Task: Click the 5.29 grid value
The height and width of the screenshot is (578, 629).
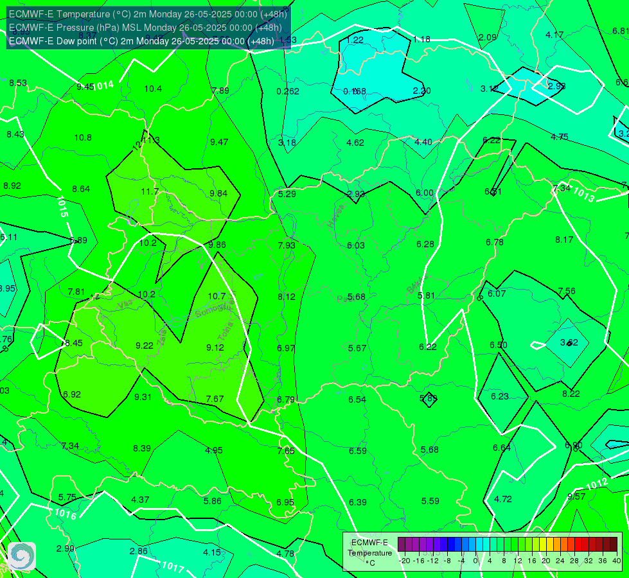Action: [x=287, y=194]
